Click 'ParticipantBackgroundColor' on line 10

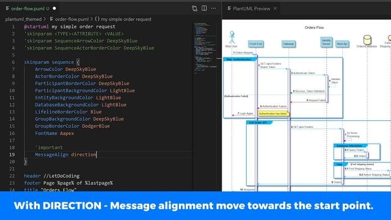[x=71, y=90]
